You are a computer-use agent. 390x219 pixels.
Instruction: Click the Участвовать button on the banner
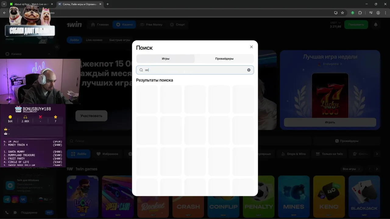[91, 116]
